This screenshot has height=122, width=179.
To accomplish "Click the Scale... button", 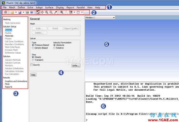I will (39, 28).
